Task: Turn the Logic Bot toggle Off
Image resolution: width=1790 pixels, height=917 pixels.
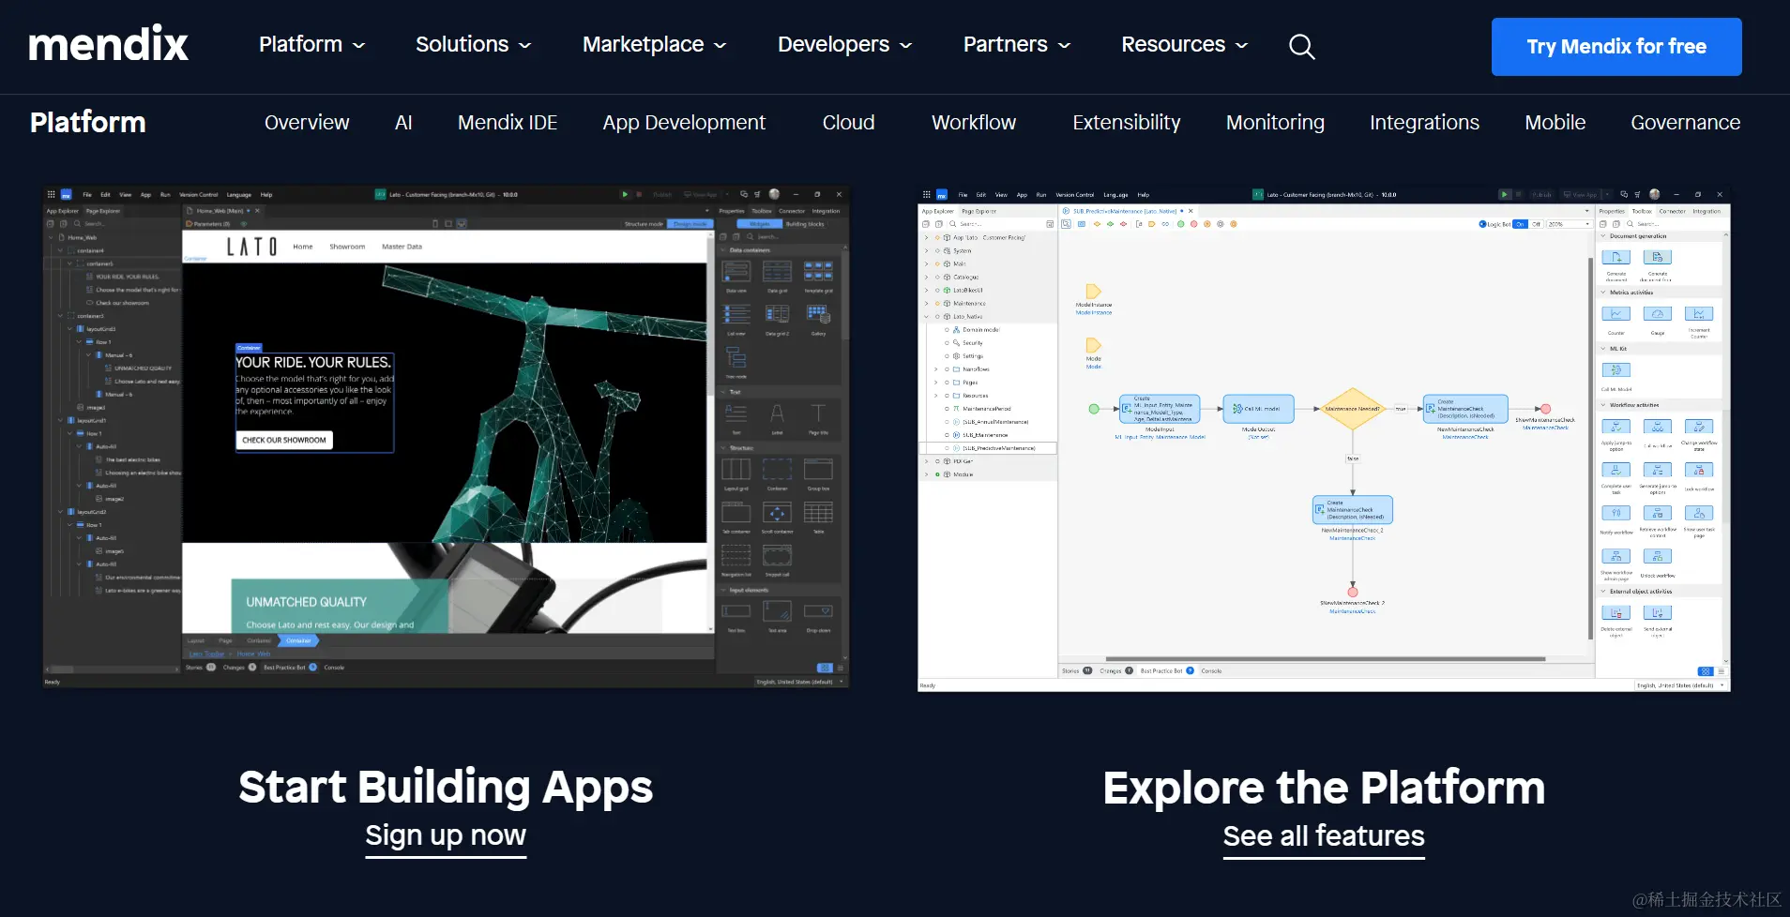Action: tap(1536, 224)
